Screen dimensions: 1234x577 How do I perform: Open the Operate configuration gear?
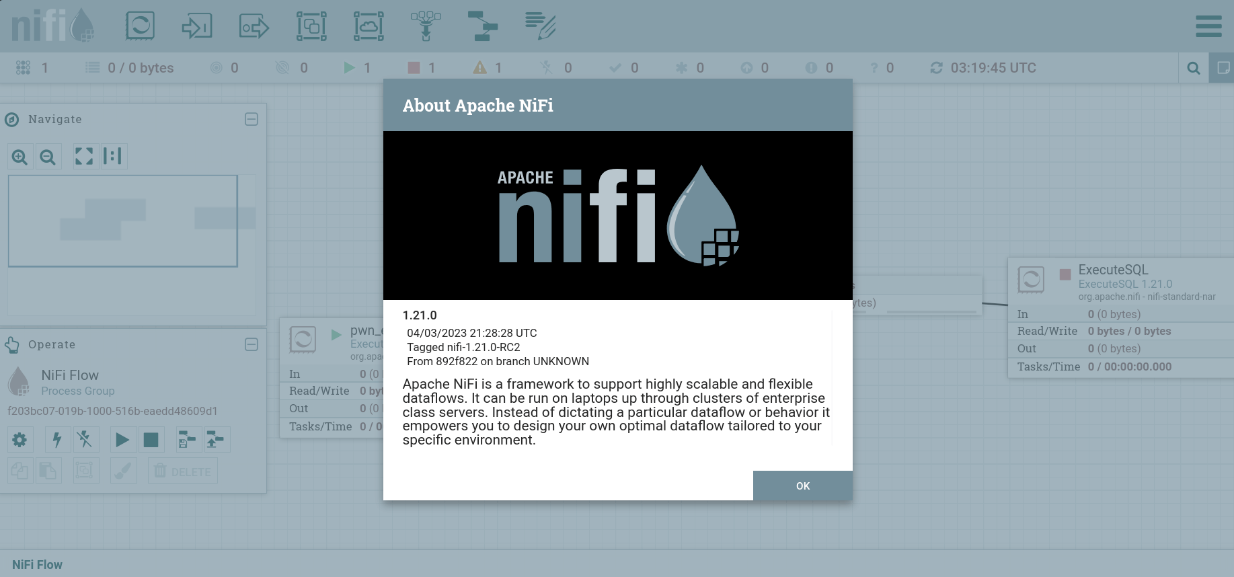[x=20, y=440]
